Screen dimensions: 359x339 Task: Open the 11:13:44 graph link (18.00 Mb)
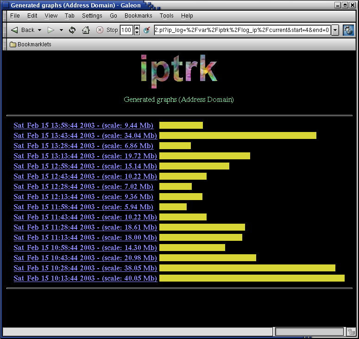pos(85,238)
